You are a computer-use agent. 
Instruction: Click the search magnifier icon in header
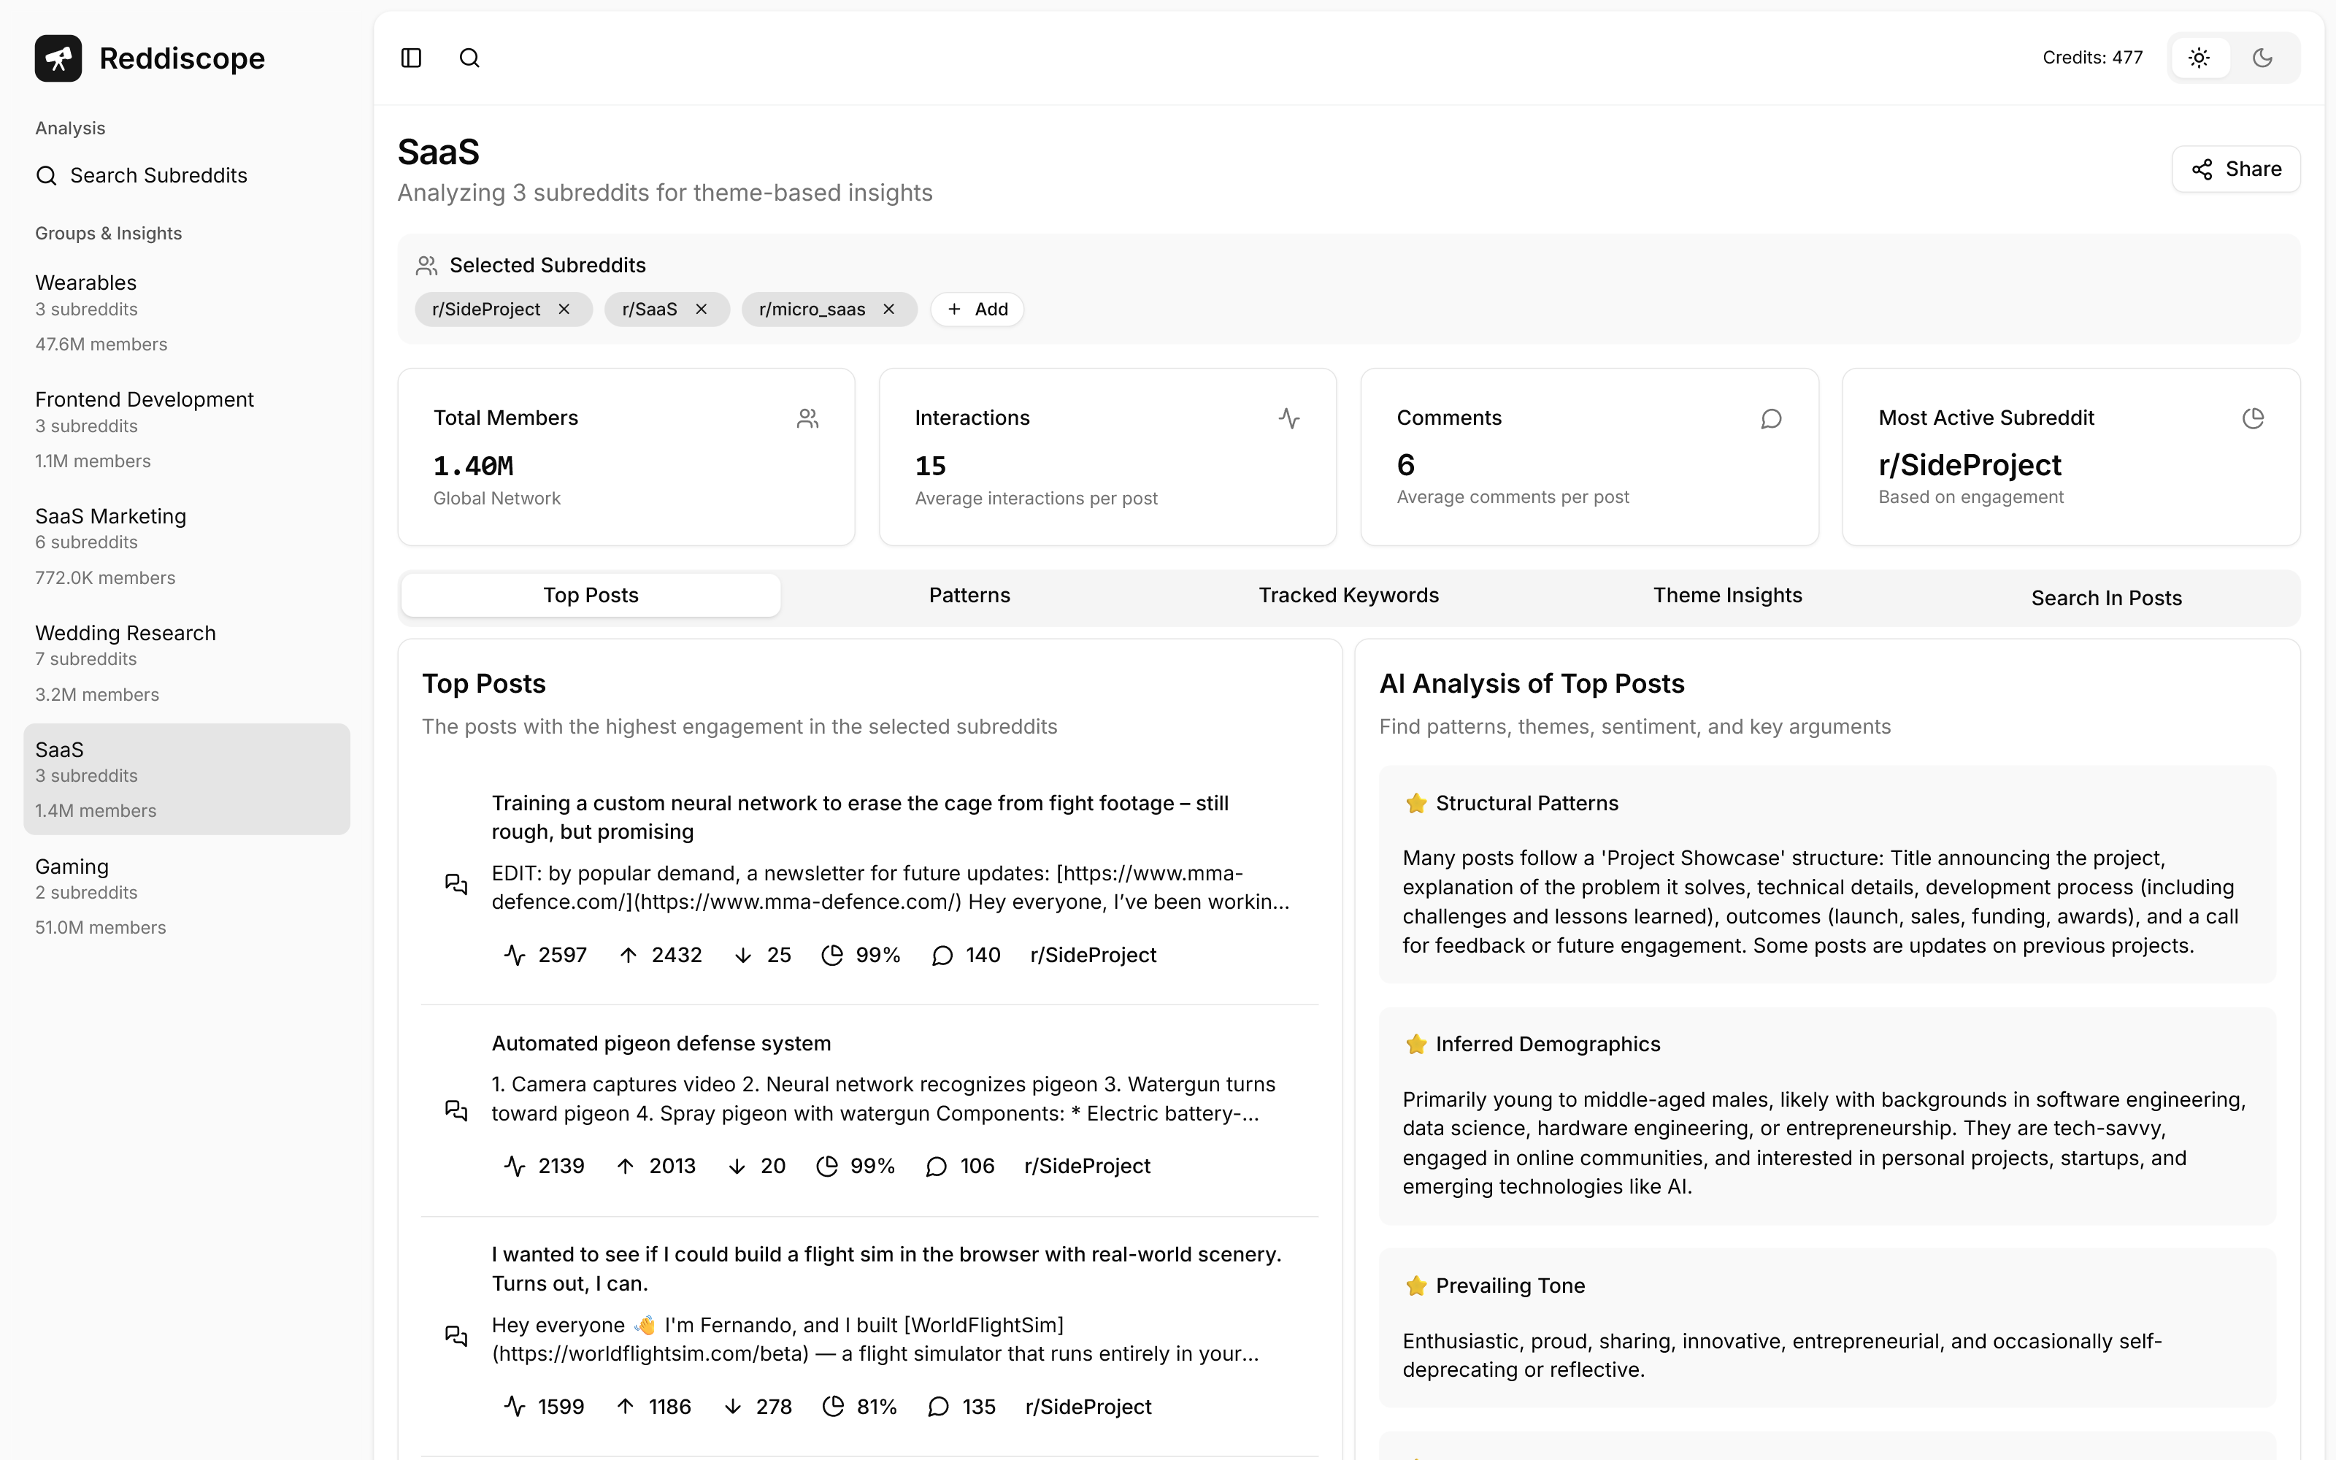point(469,58)
